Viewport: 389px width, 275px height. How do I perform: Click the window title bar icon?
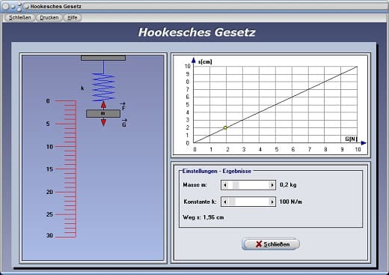(x=26, y=7)
